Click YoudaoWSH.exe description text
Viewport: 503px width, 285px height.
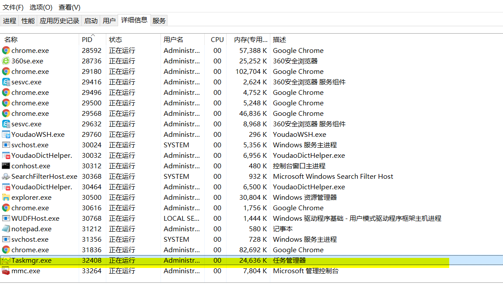tap(299, 134)
